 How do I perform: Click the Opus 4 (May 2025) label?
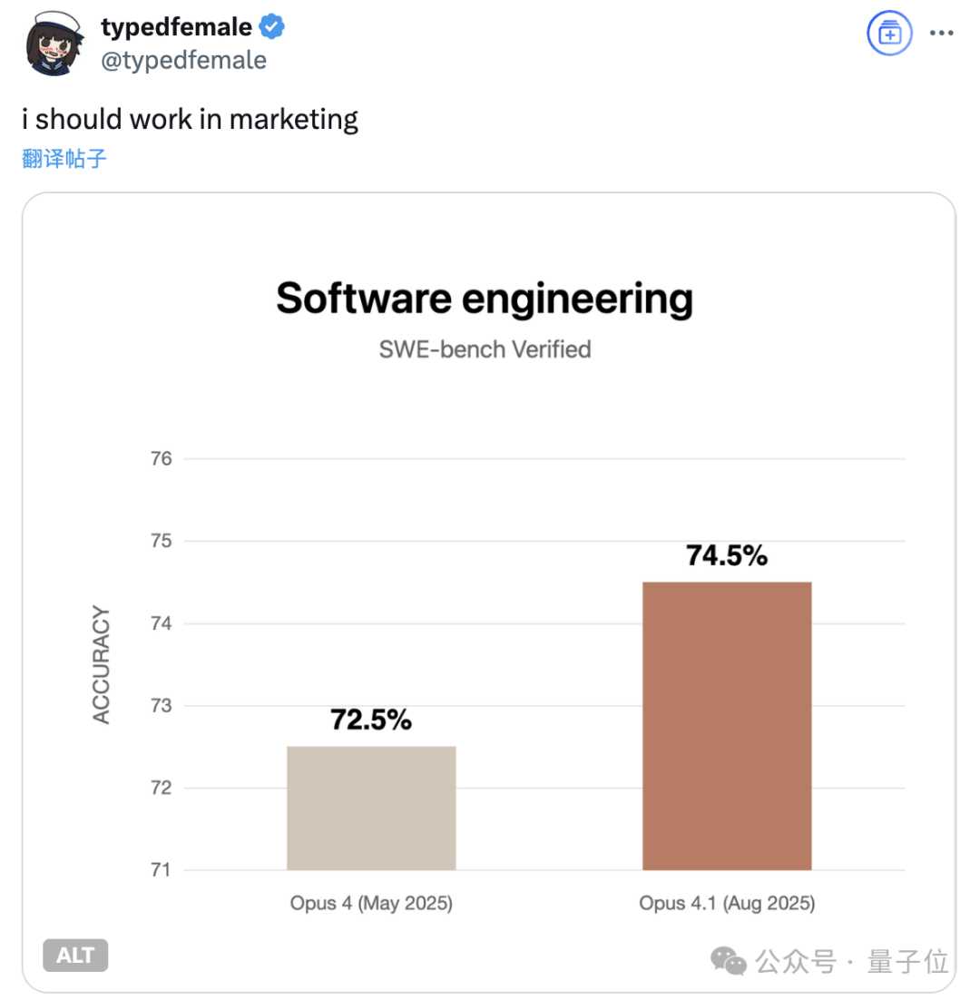(371, 903)
